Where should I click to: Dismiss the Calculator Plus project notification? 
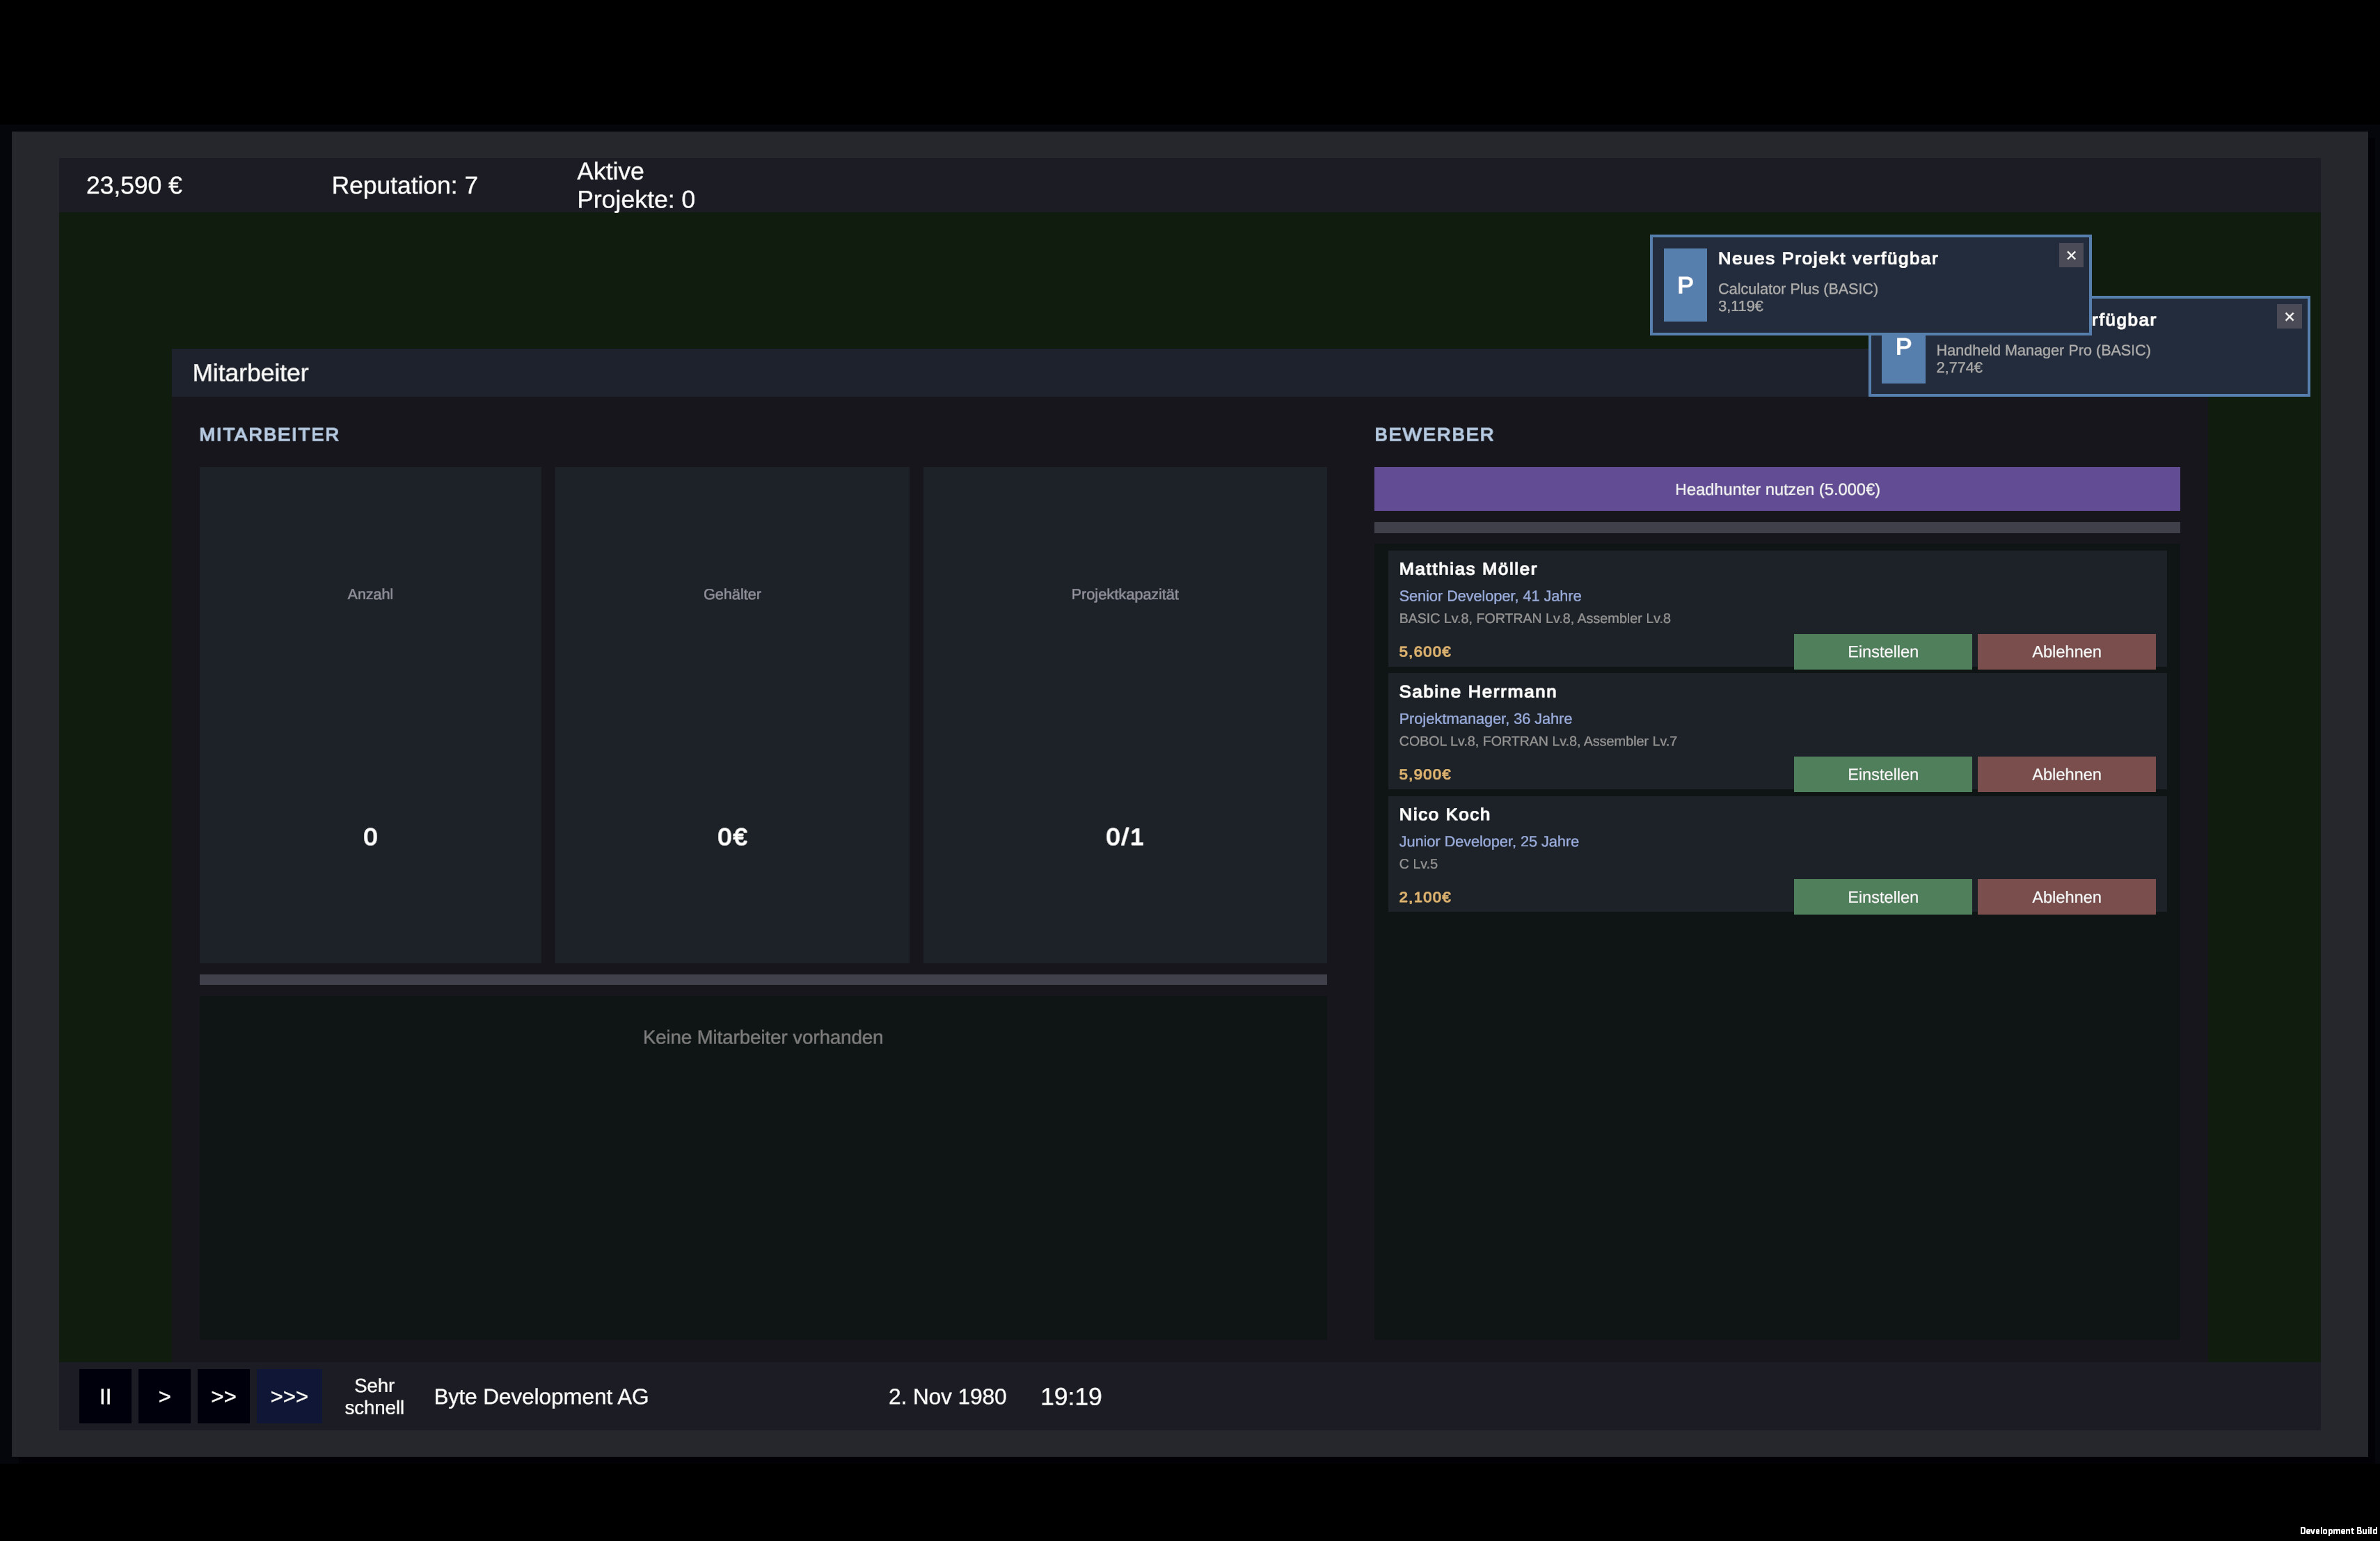(x=2070, y=255)
